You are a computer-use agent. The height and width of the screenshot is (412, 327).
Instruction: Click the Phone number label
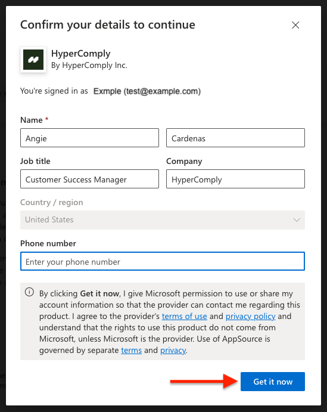point(48,243)
